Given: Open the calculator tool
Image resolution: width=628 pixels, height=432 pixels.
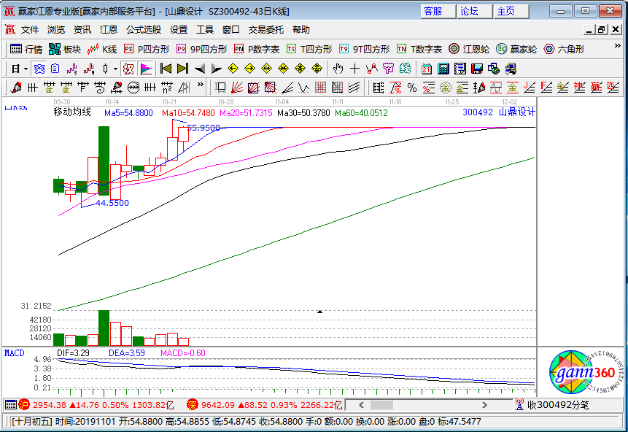Looking at the screenshot, I should point(443,69).
